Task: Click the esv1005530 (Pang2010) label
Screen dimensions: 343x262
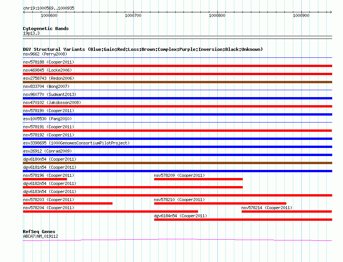Action: click(47, 119)
